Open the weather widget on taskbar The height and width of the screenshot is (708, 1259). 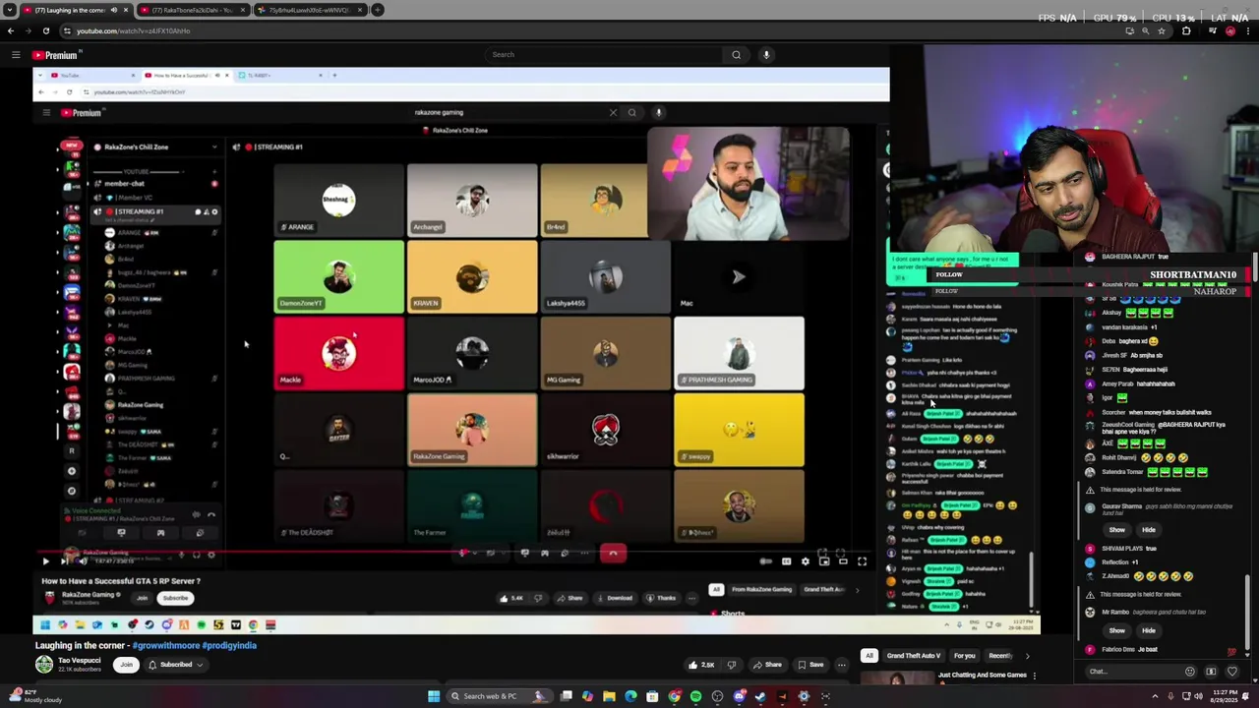coord(34,696)
